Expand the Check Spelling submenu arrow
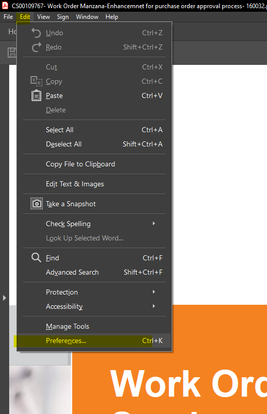Image resolution: width=267 pixels, height=414 pixels. point(154,224)
